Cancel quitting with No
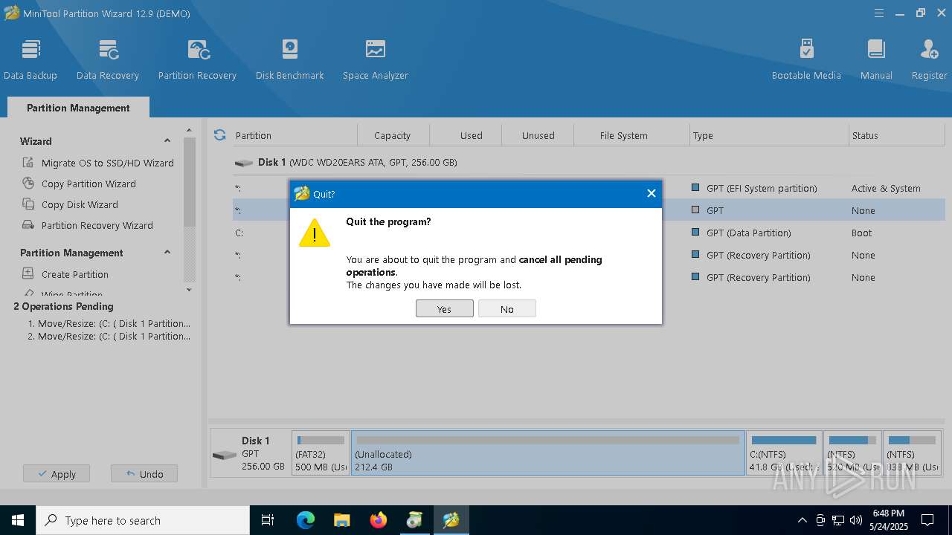This screenshot has height=535, width=952. click(x=507, y=309)
